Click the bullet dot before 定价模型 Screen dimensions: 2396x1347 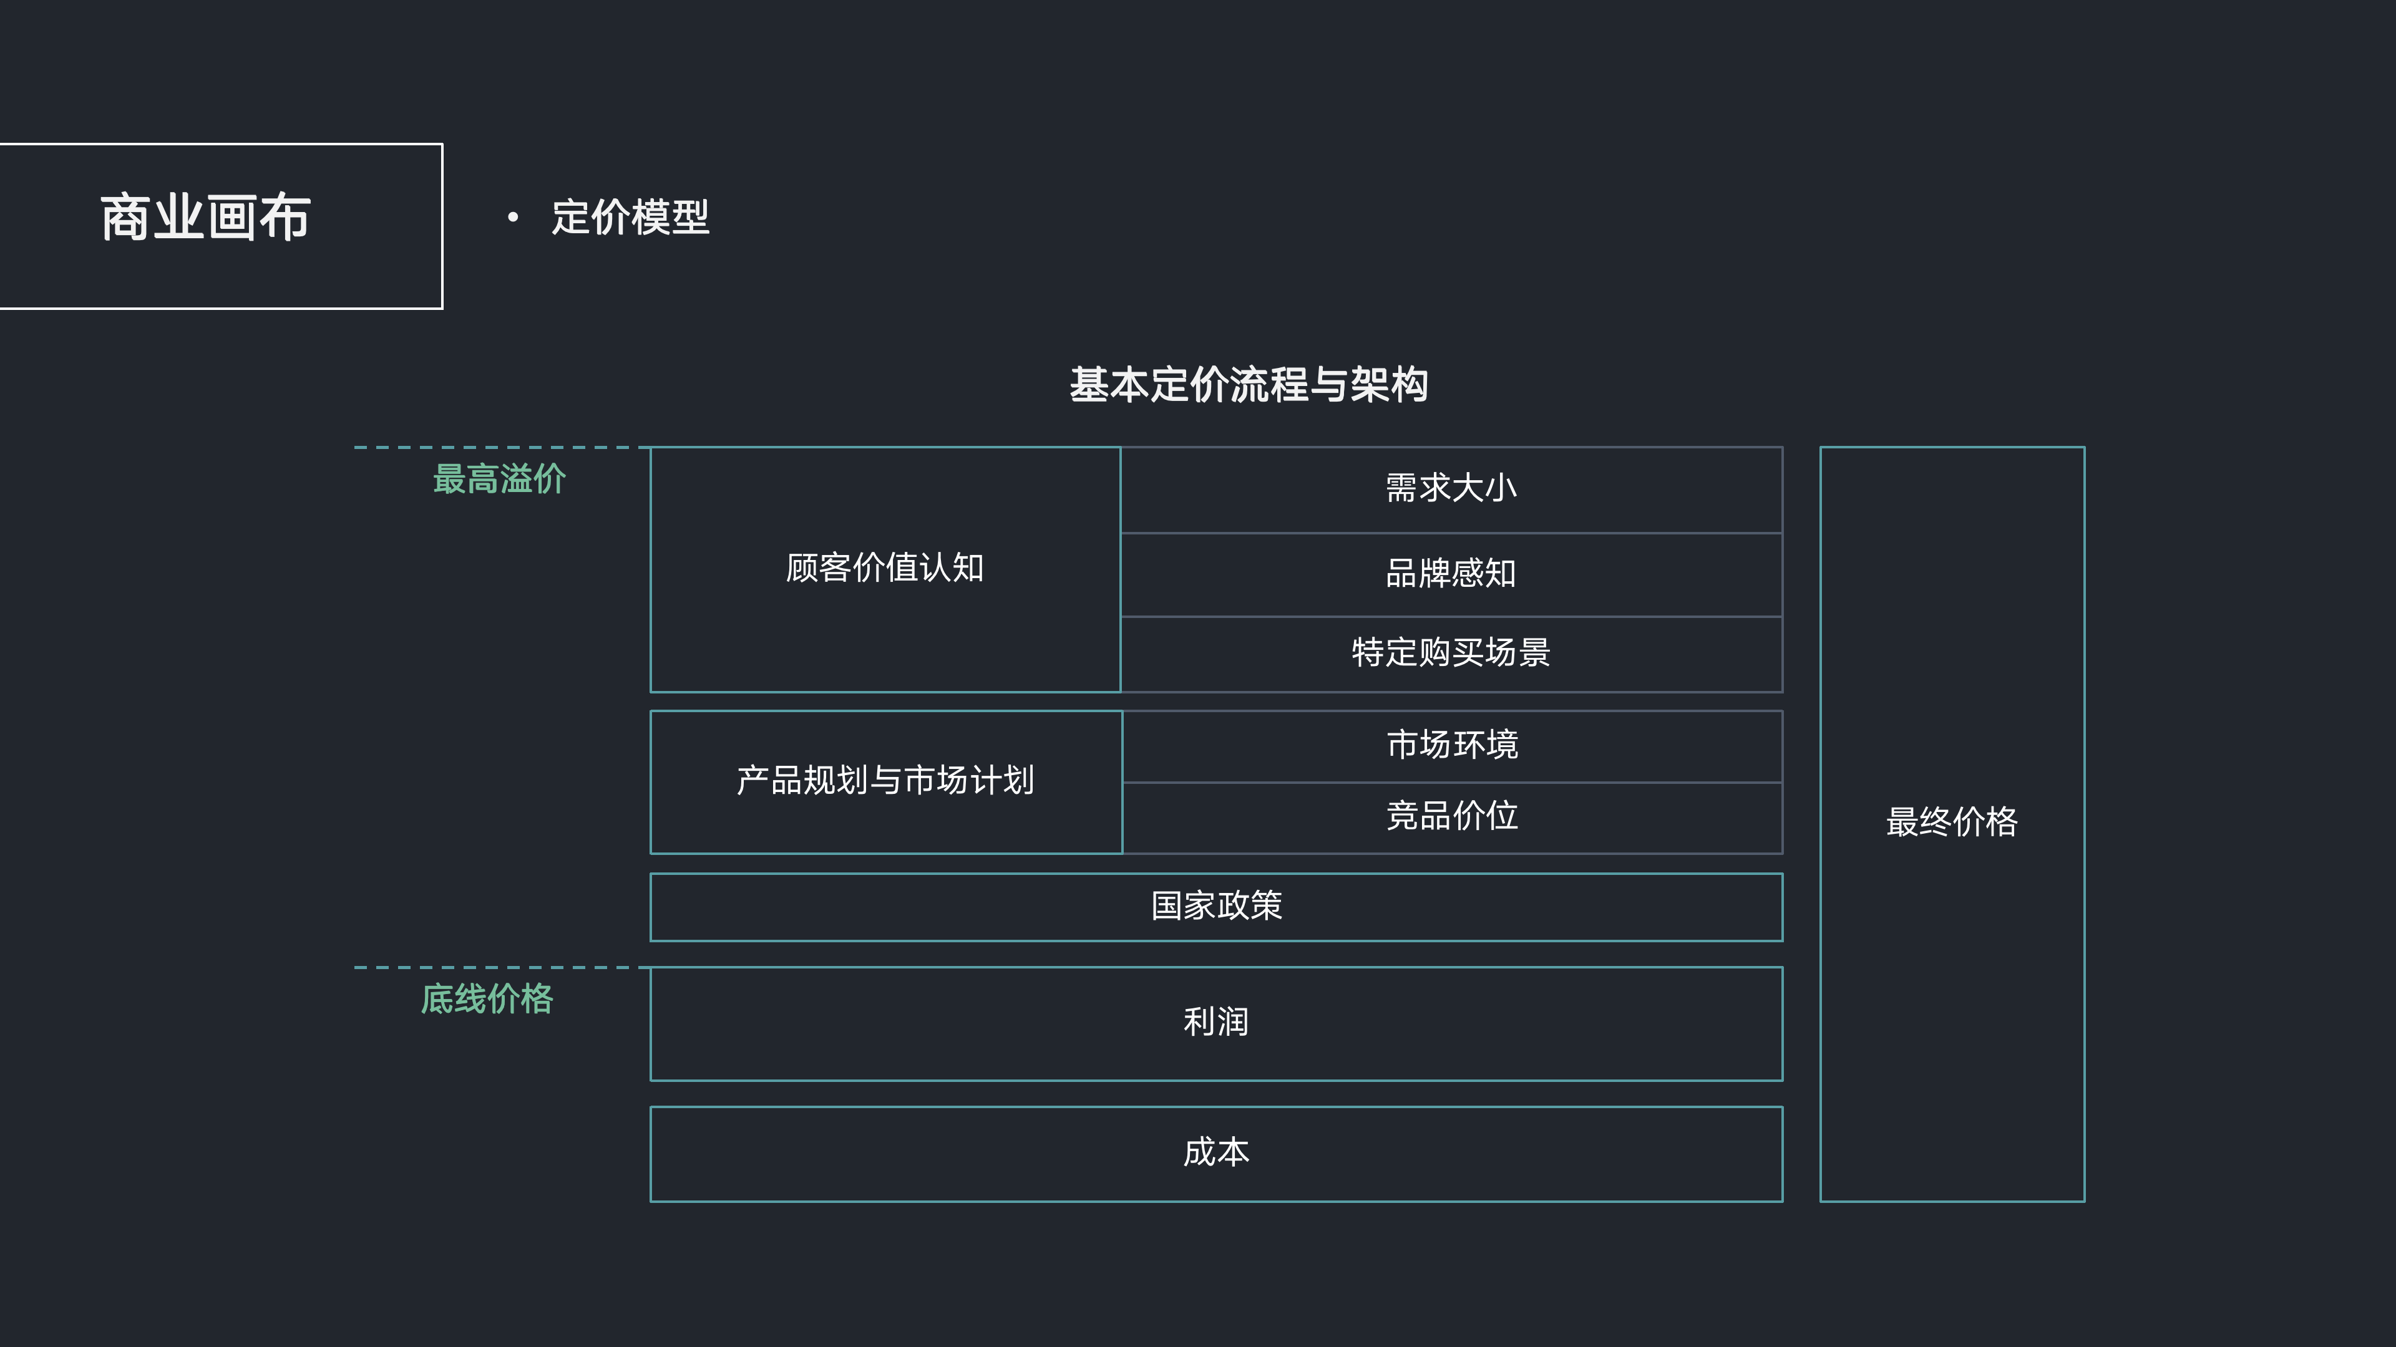512,218
